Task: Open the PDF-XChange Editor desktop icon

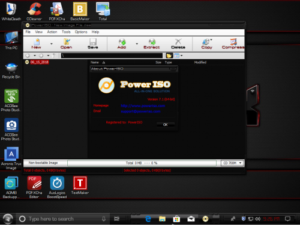Action: (x=34, y=187)
